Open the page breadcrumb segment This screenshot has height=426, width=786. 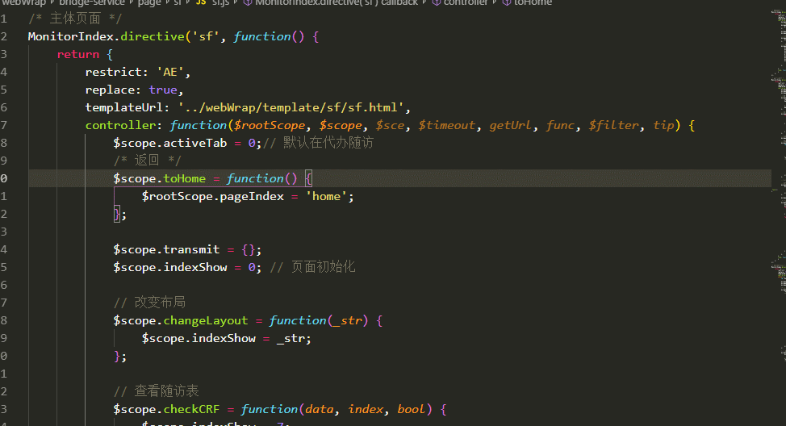coord(149,2)
